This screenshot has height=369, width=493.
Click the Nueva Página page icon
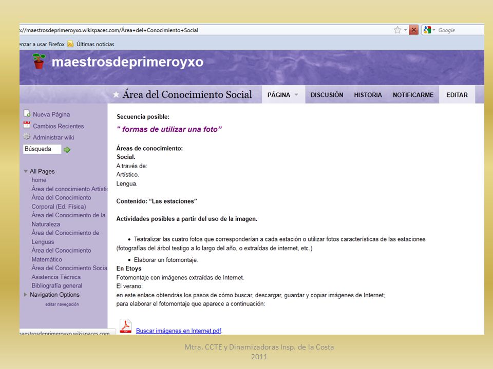[27, 113]
